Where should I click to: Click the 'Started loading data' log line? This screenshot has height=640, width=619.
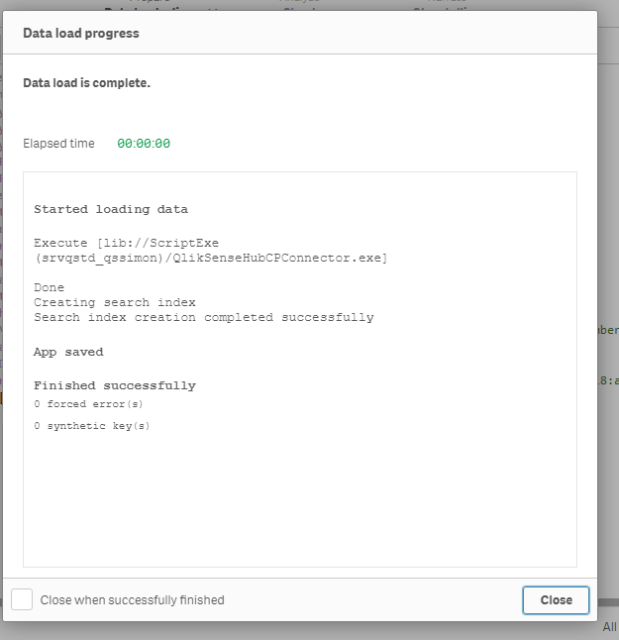pyautogui.click(x=111, y=209)
